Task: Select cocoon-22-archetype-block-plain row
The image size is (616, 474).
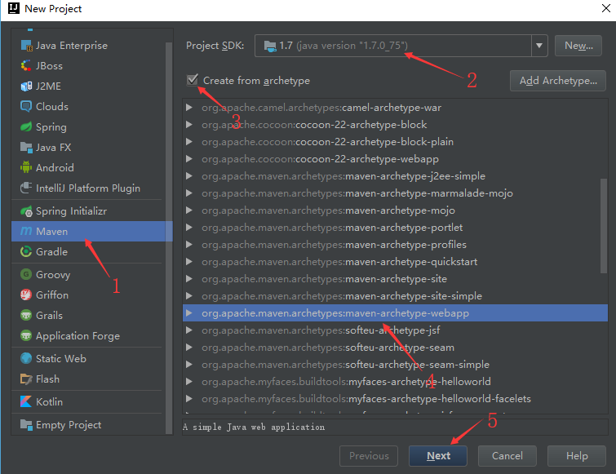Action: 395,142
